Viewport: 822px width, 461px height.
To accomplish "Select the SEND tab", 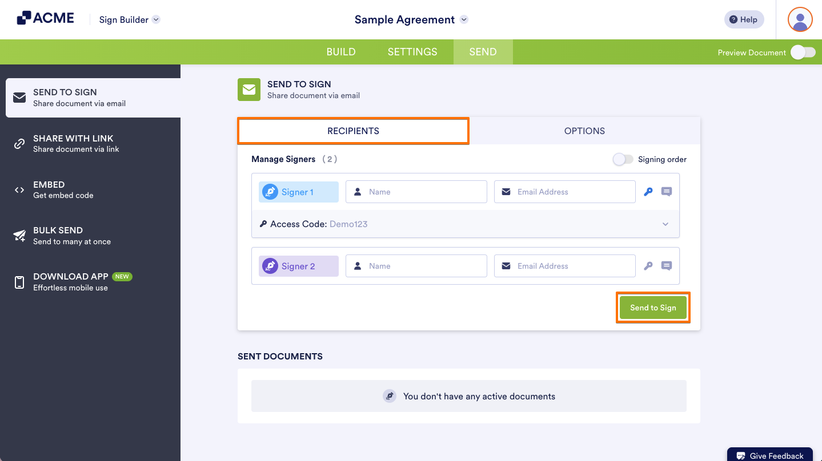I will point(483,52).
